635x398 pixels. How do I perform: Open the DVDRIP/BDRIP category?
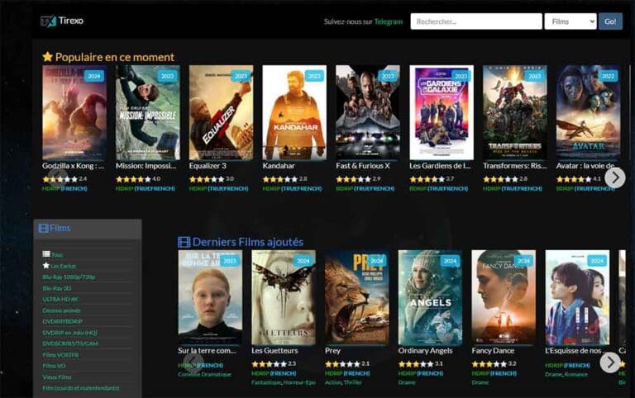[x=62, y=321]
